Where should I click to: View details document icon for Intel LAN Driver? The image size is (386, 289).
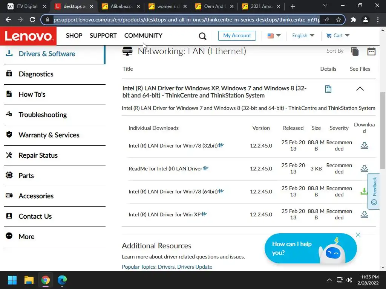328,89
